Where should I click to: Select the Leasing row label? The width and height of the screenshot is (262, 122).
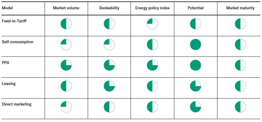coord(9,84)
